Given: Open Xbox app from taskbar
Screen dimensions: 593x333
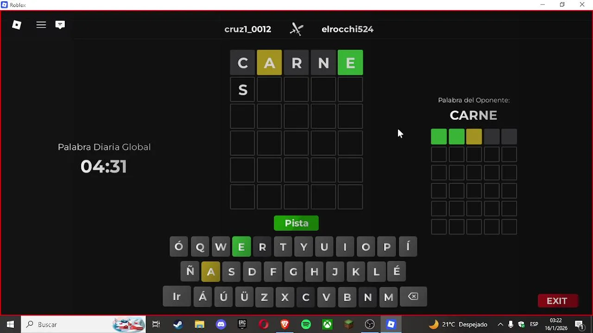Looking at the screenshot, I should pos(328,325).
